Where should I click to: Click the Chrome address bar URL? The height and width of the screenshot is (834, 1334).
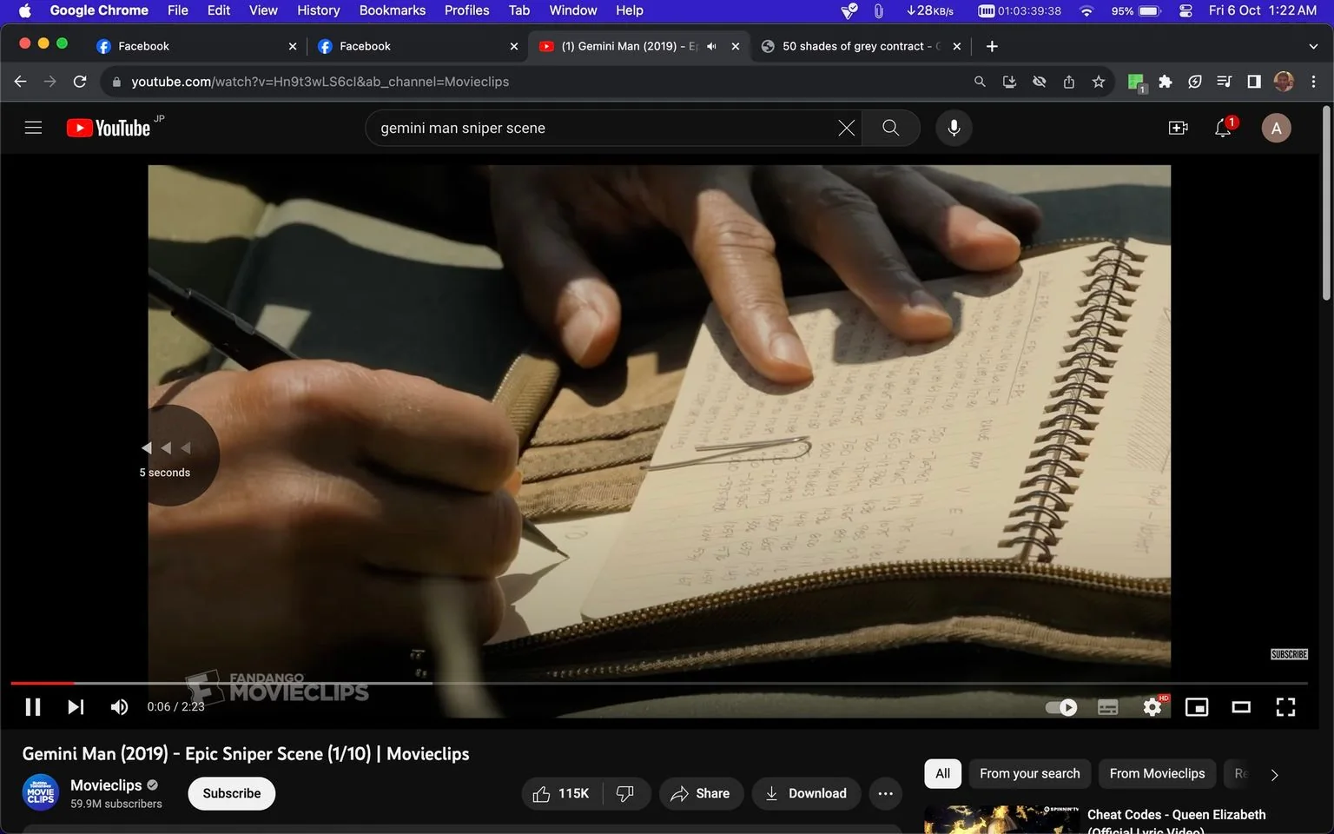click(320, 82)
